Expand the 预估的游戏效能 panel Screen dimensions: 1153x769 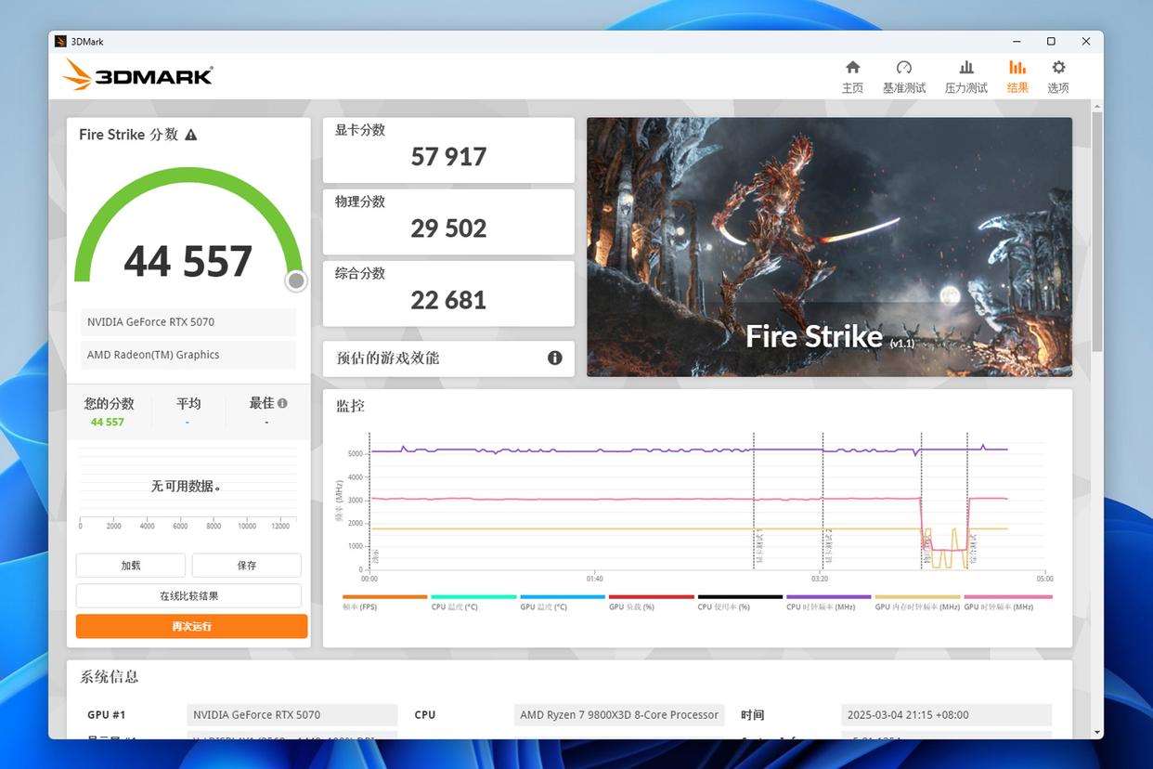[448, 358]
